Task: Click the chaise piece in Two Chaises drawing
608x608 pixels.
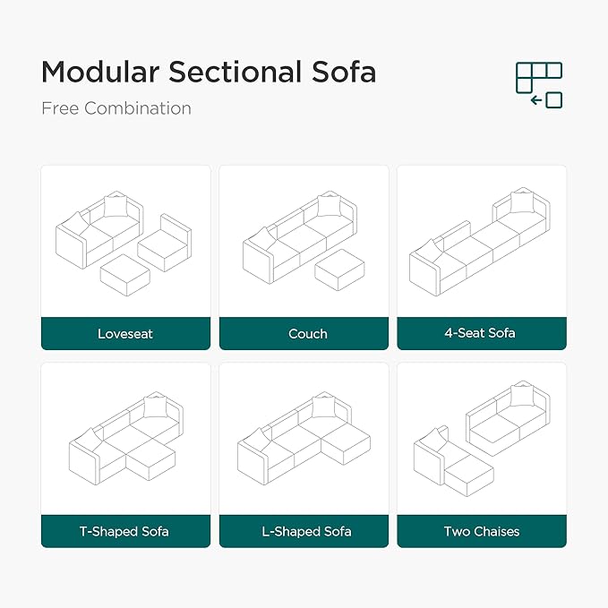Action: pos(450,461)
